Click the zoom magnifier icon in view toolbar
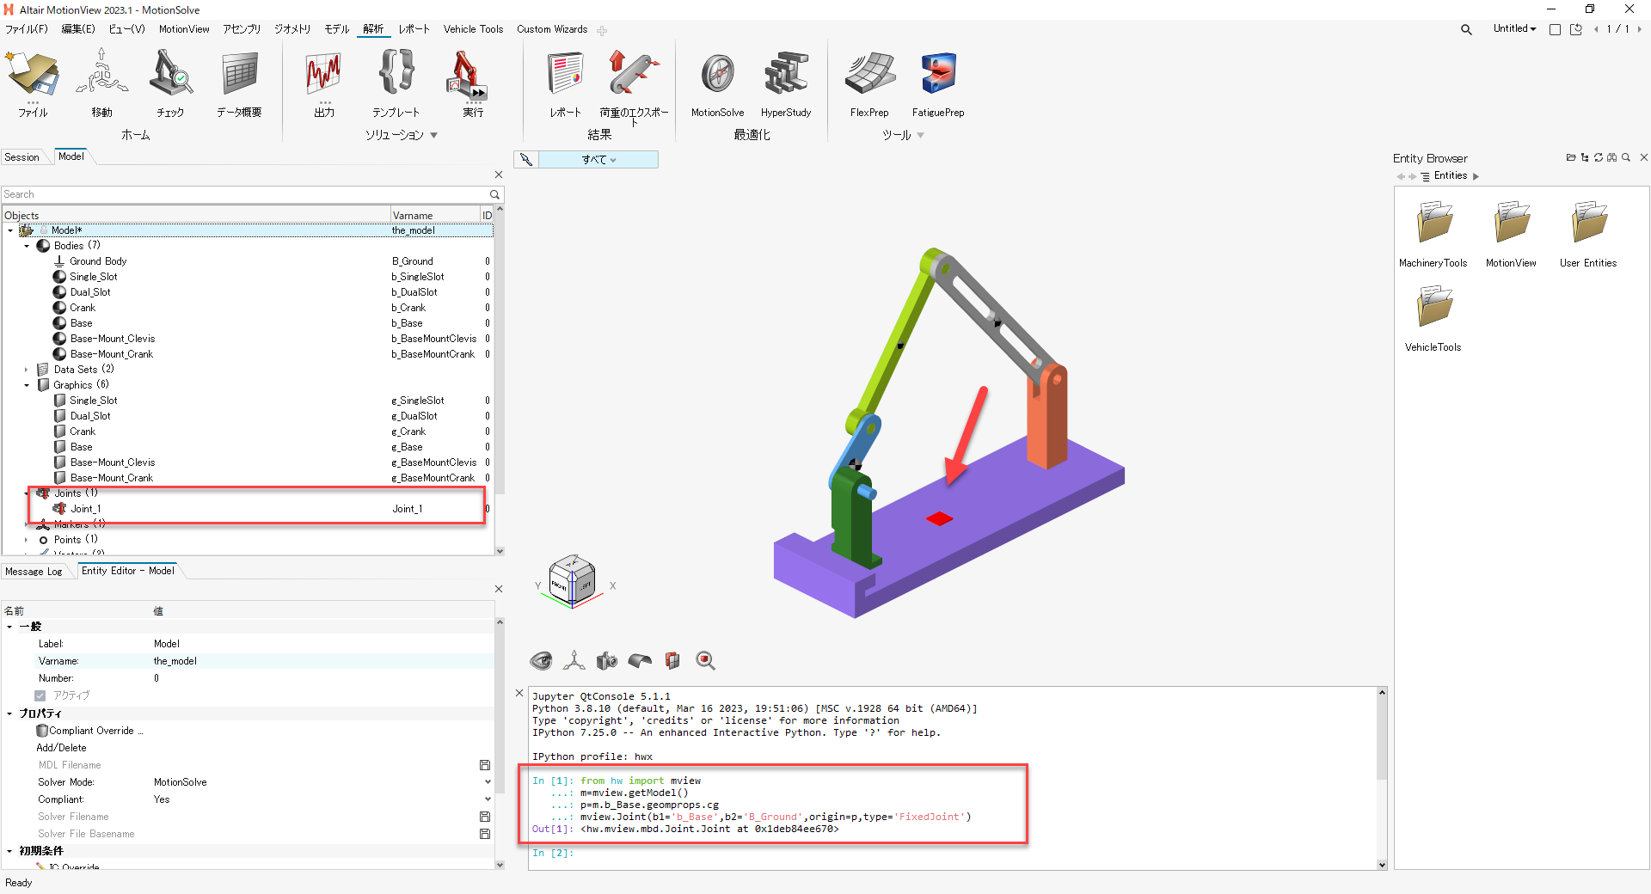Screen dimensions: 1651x894 click(705, 660)
